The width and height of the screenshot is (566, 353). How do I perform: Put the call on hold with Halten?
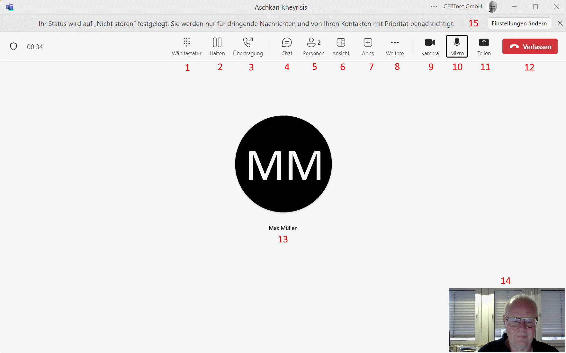click(x=217, y=46)
